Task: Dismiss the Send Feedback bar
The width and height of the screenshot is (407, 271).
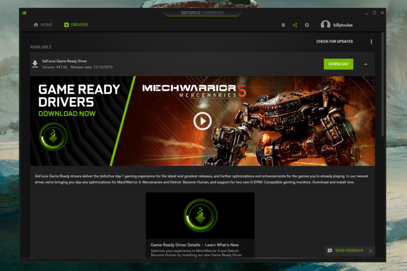Action: 370,251
